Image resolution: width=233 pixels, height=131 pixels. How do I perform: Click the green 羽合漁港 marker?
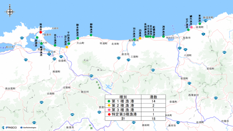(x=134, y=39)
